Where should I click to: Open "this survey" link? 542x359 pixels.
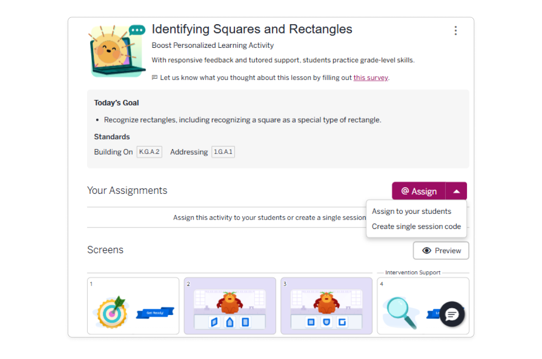[371, 77]
